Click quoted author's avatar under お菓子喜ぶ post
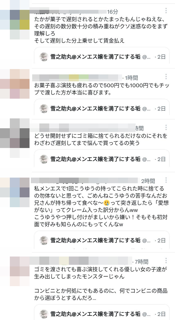This screenshot has height=320, width=175. tap(44, 109)
